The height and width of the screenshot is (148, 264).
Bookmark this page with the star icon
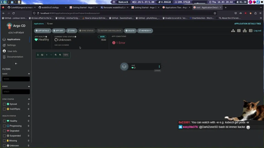pyautogui.click(x=215, y=13)
